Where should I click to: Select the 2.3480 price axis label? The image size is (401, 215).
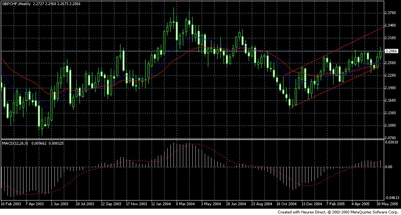point(390,25)
